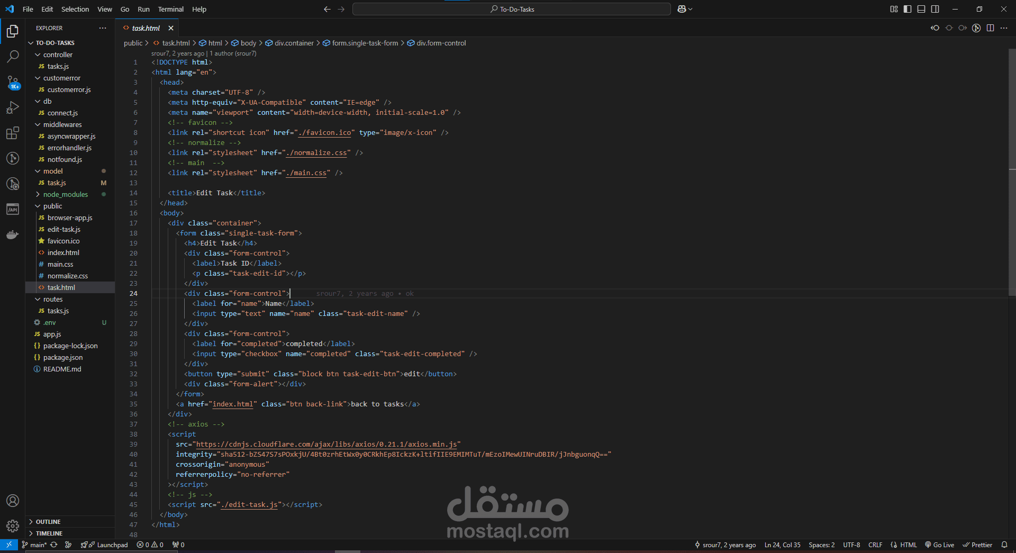Screen dimensions: 1016x553
Task: Open the Accounts menu icon
Action: click(13, 501)
